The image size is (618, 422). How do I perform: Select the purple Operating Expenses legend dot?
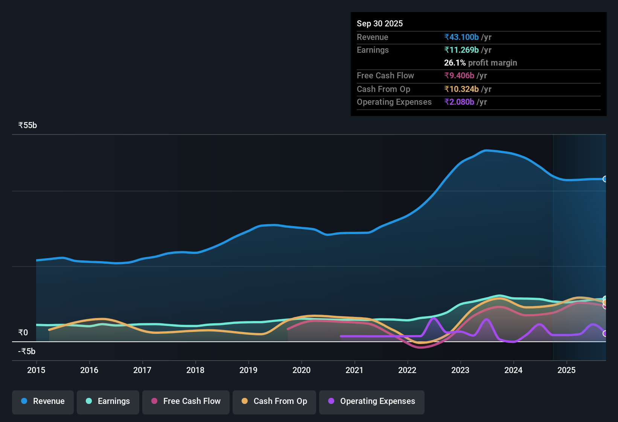tap(331, 401)
